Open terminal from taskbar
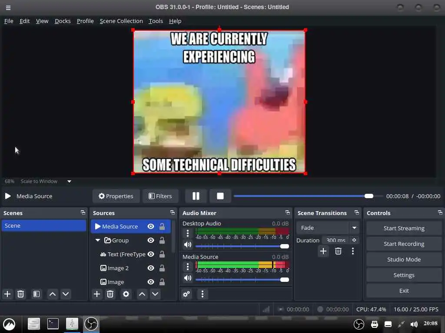The width and height of the screenshot is (445, 333). [x=53, y=324]
